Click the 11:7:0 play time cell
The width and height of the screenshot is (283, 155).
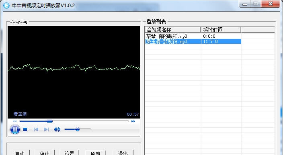[x=211, y=41]
